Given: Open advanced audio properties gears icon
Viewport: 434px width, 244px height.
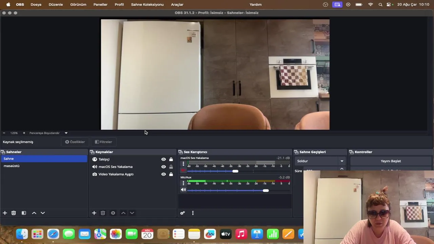Looking at the screenshot, I should click(182, 213).
